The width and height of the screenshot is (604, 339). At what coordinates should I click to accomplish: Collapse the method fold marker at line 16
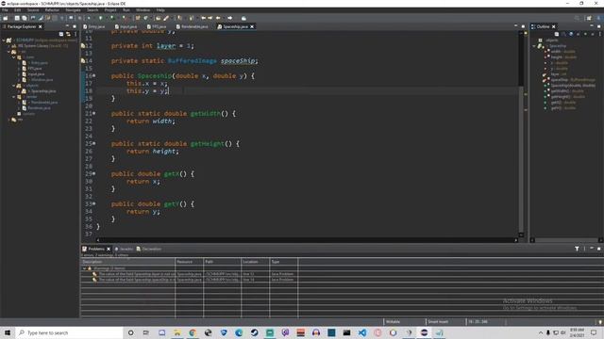(x=94, y=75)
